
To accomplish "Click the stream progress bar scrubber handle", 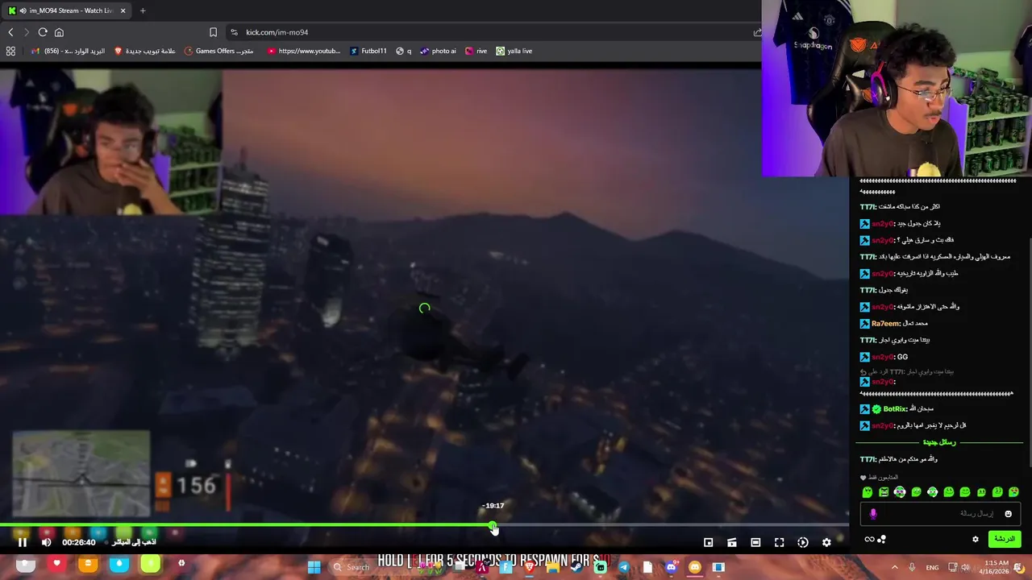I will pyautogui.click(x=493, y=525).
